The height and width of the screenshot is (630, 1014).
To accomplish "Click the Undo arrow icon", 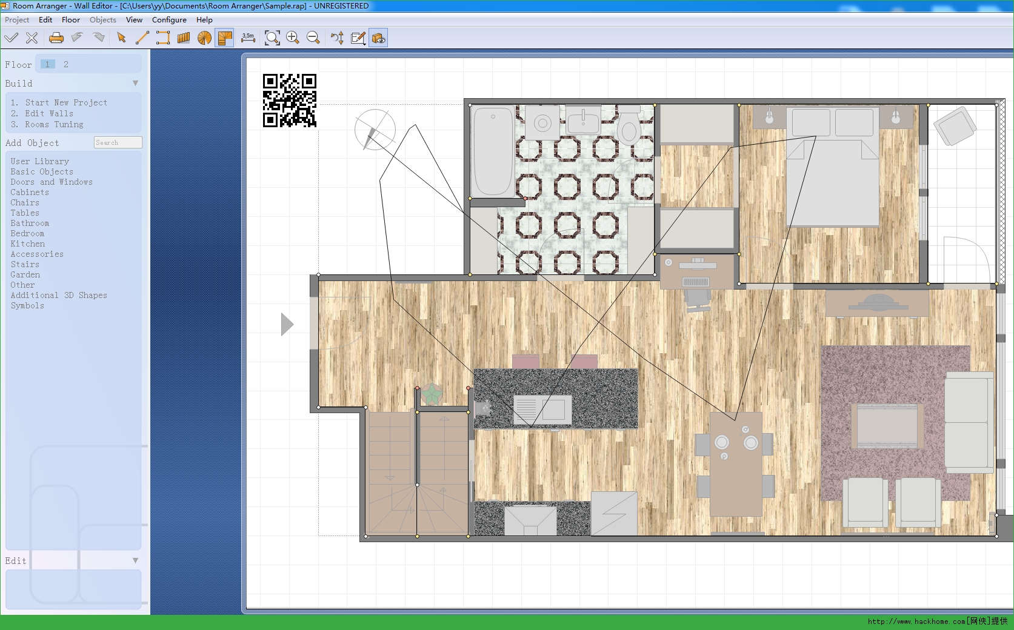I will 77,38.
